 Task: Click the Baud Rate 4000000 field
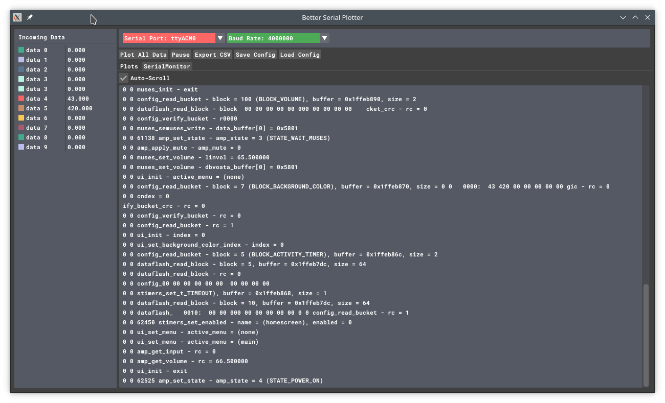273,38
